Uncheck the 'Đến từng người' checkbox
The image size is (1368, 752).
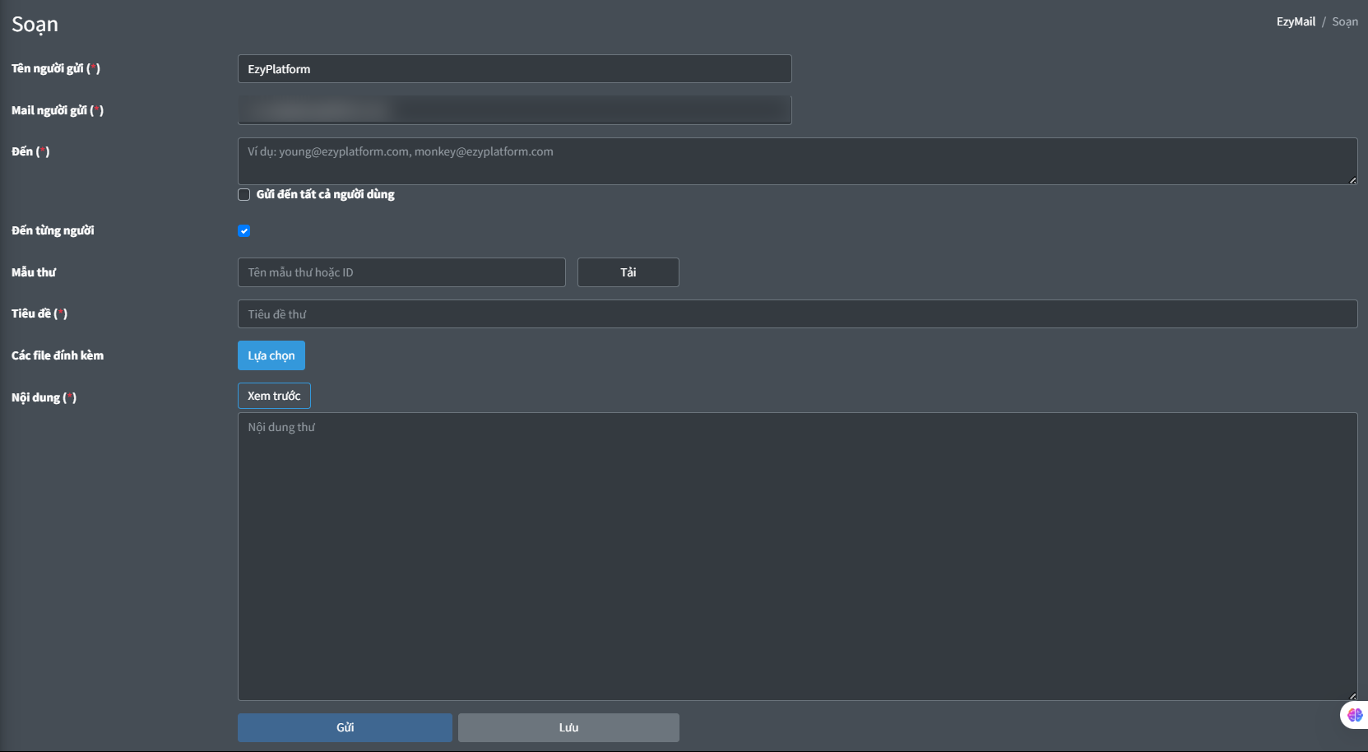(x=243, y=230)
